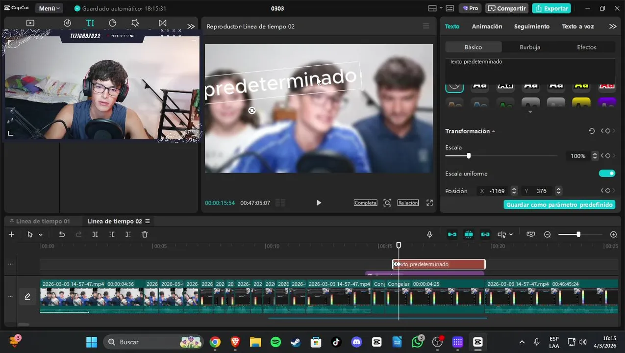Switch to the Texto tab
625x353 pixels.
click(x=452, y=26)
